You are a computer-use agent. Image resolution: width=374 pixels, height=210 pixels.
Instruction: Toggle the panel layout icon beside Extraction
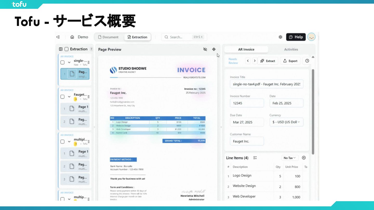coord(61,49)
